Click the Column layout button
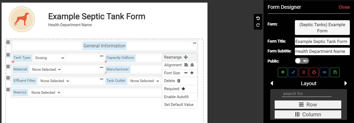 308,114
